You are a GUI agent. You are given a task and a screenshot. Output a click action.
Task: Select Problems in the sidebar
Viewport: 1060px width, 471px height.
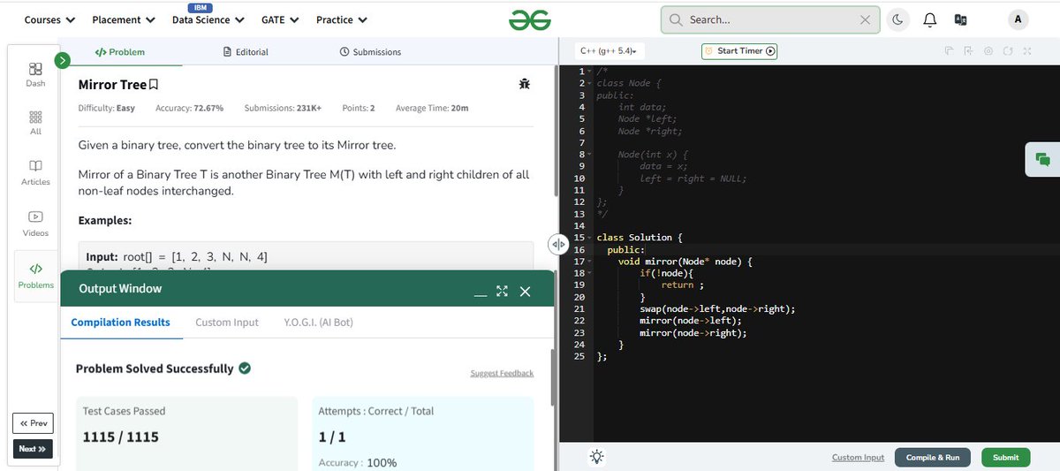pyautogui.click(x=35, y=276)
